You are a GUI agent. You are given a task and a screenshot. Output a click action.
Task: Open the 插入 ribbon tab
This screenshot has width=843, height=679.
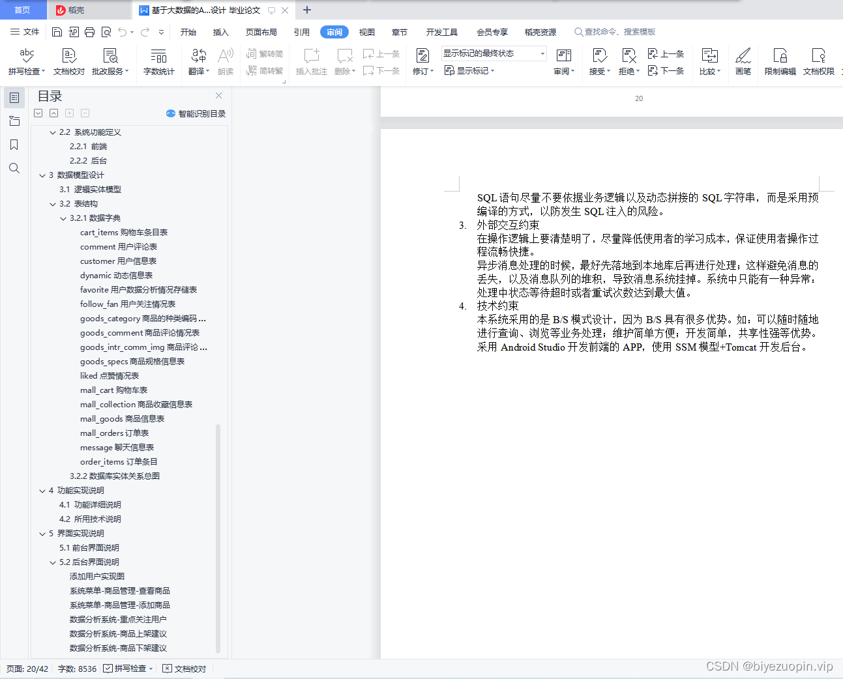point(221,32)
